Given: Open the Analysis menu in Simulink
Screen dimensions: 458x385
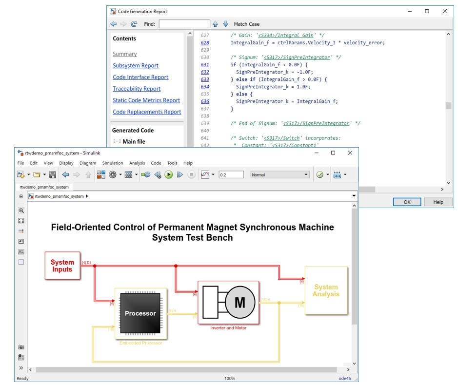Looking at the screenshot, I should (137, 163).
